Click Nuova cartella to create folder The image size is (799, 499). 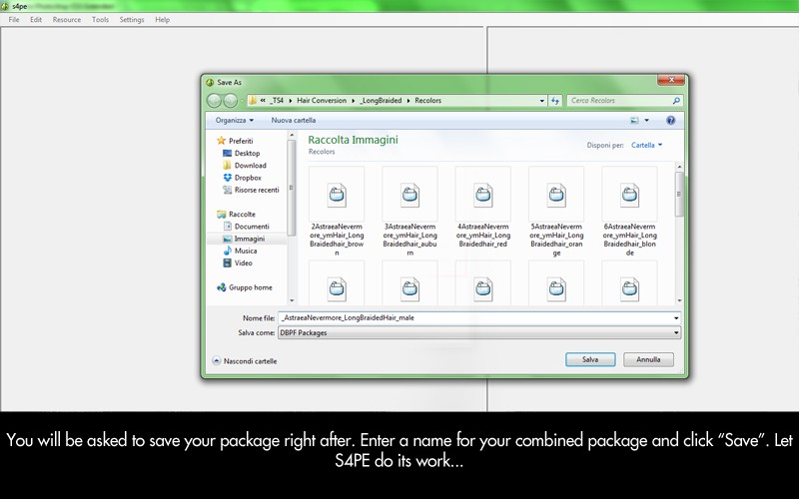[293, 120]
